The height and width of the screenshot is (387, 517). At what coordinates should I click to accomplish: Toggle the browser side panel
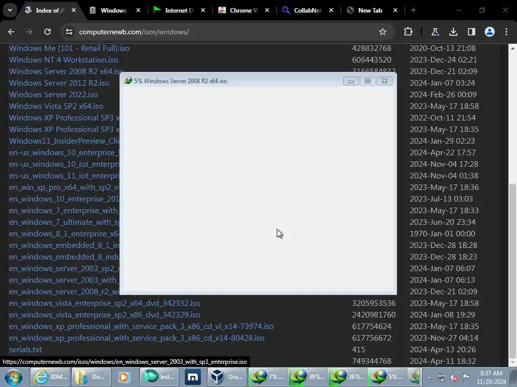coord(472,32)
